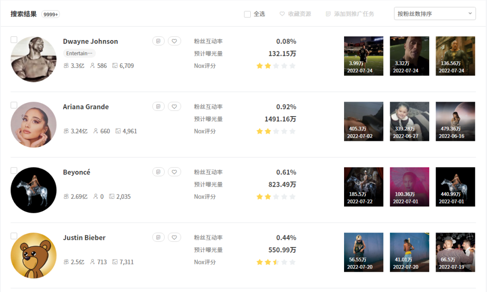The height and width of the screenshot is (292, 487).
Task: Click Ariana Grande's 1491.16万 estimated exposure
Action: [x=280, y=119]
